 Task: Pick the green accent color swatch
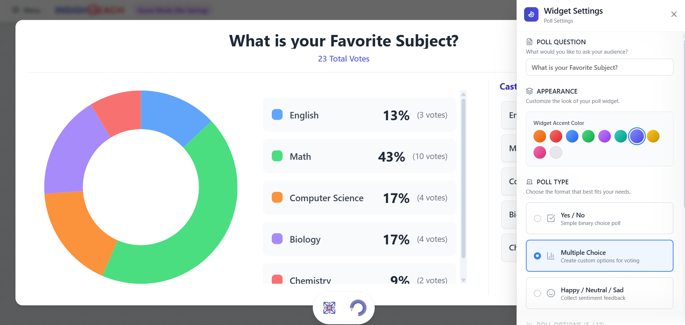coord(588,136)
